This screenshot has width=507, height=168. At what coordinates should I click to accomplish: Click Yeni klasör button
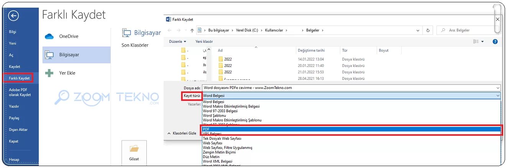204,41
